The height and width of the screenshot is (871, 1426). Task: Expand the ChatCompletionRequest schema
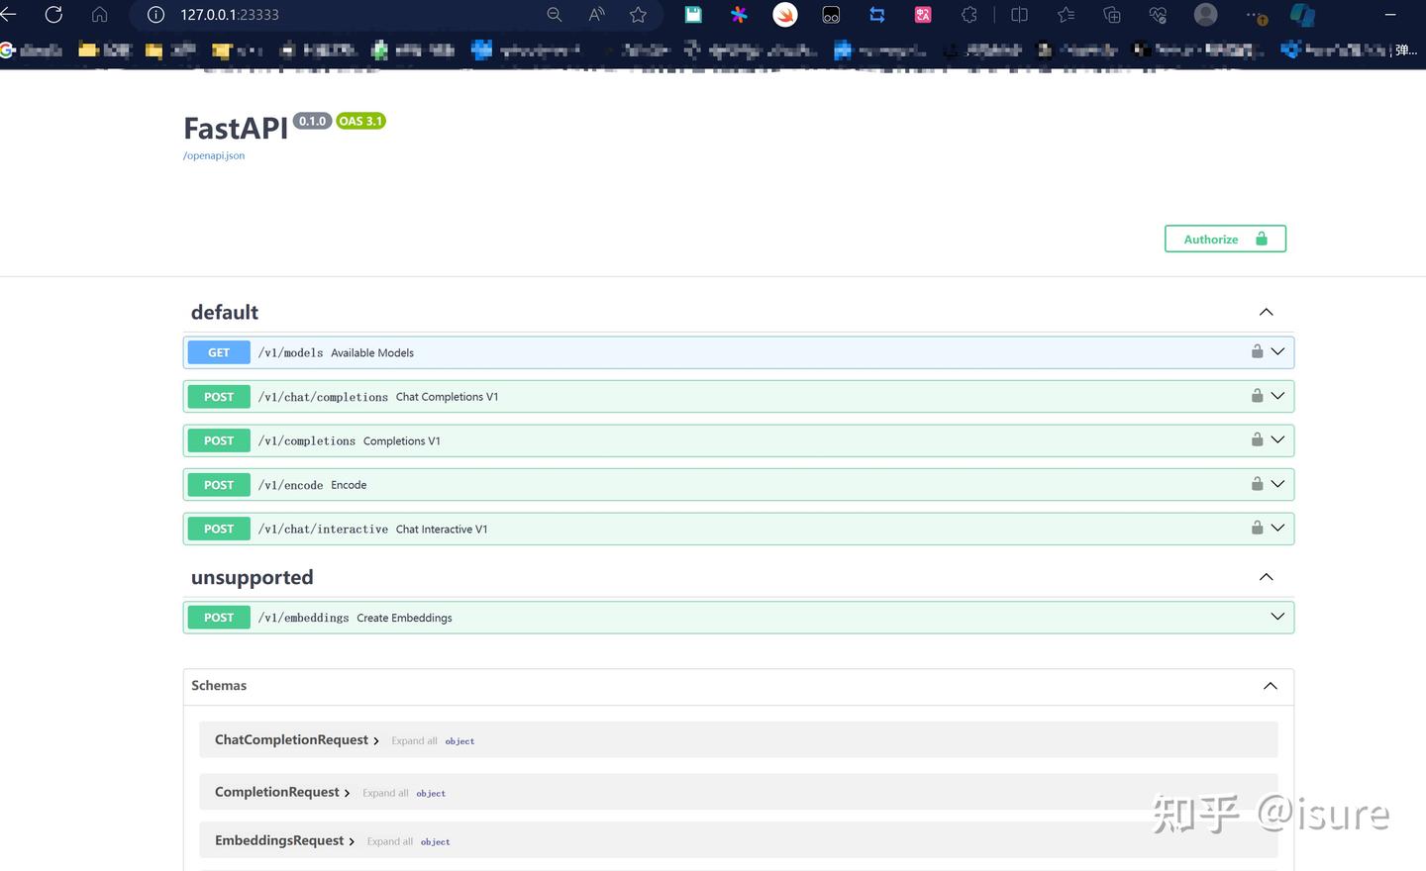(376, 739)
